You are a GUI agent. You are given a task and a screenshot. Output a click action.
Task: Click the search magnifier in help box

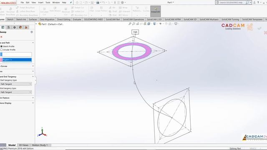(247, 2)
